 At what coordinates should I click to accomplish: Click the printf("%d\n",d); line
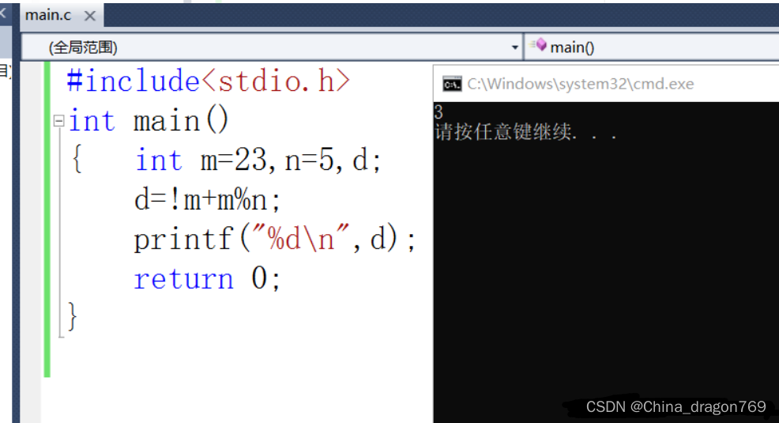[274, 240]
